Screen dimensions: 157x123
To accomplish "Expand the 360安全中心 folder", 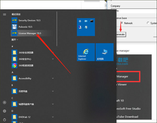I will [53, 59].
